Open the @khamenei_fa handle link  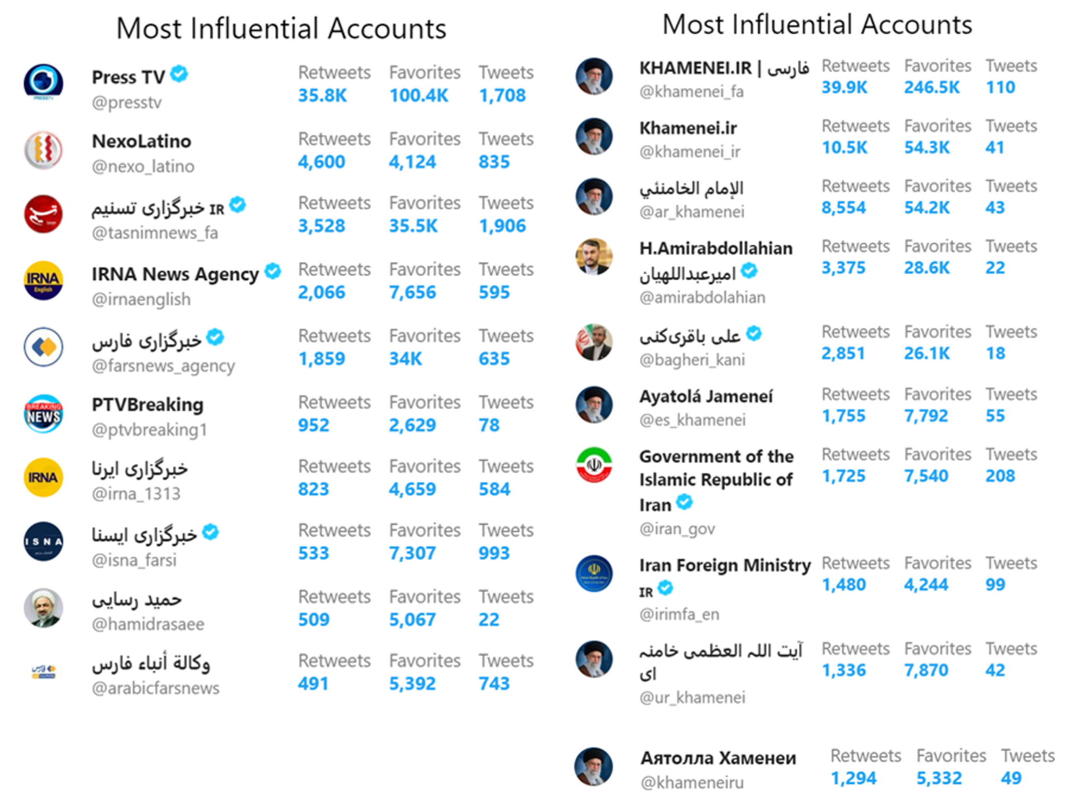(x=691, y=91)
